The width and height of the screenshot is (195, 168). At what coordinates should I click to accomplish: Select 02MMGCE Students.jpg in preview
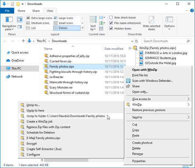[x=160, y=58]
